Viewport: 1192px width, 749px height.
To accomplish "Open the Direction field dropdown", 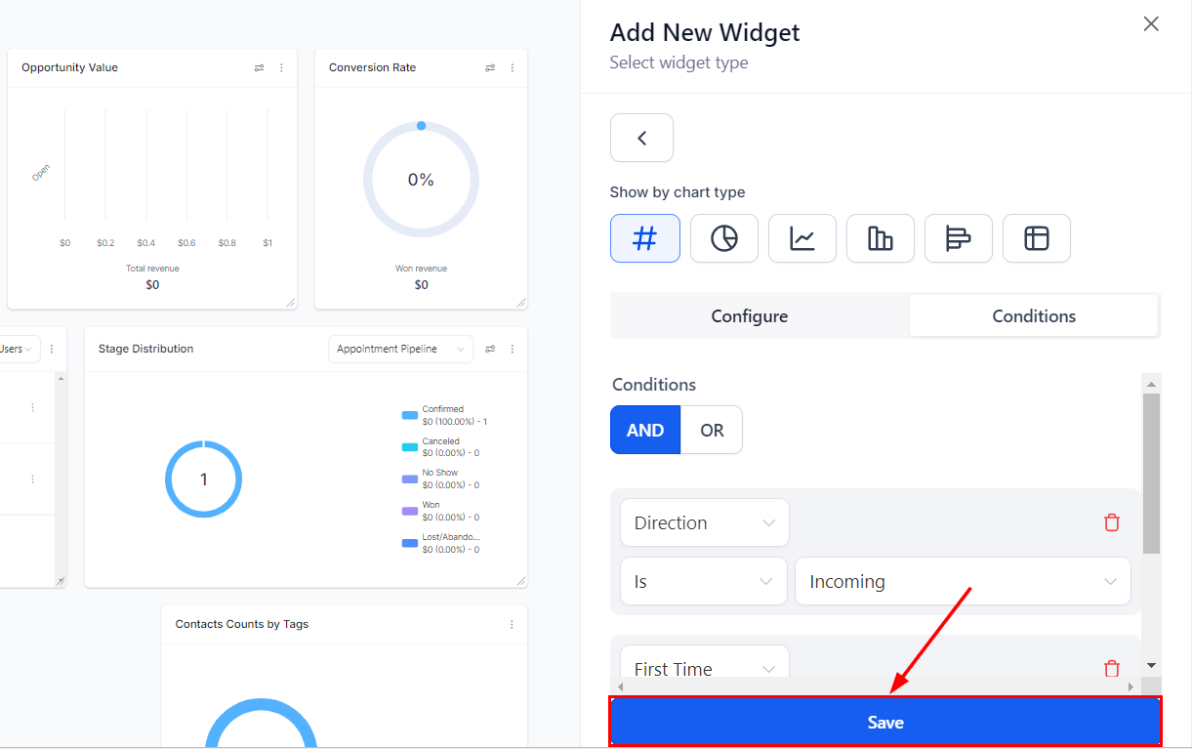I will click(704, 522).
